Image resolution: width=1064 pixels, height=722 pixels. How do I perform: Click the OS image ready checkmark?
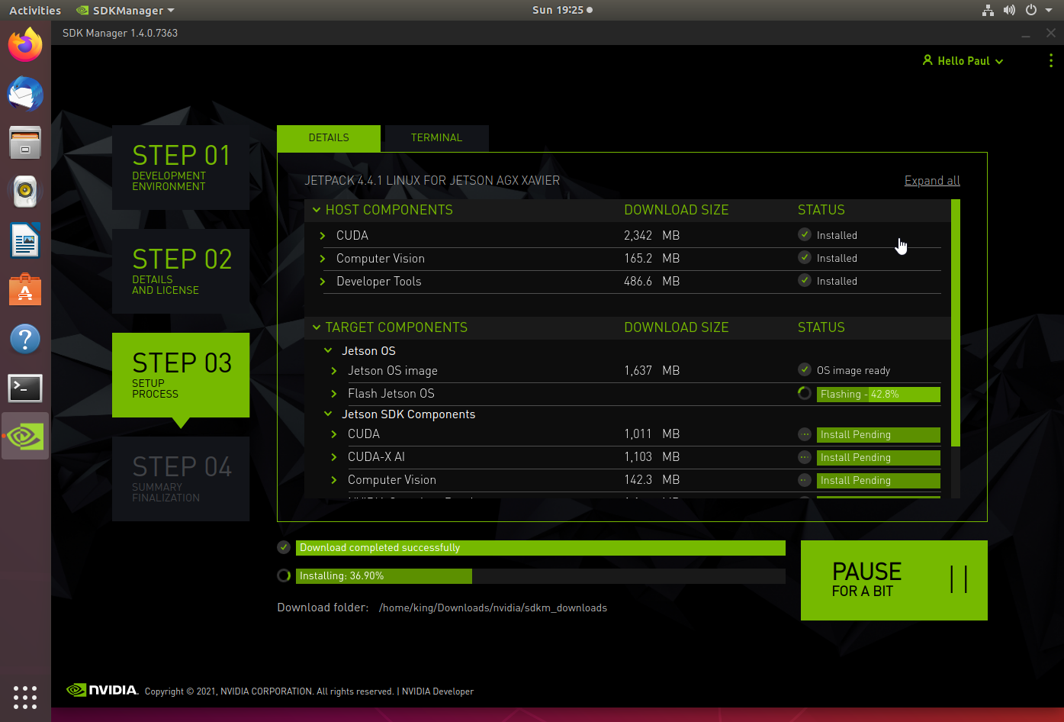pos(805,370)
